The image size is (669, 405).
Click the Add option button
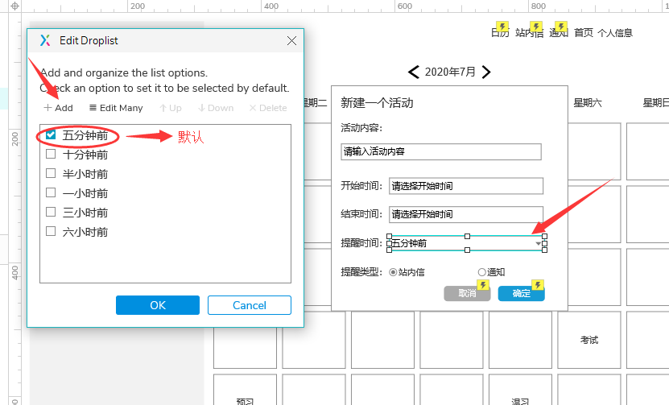click(x=59, y=108)
